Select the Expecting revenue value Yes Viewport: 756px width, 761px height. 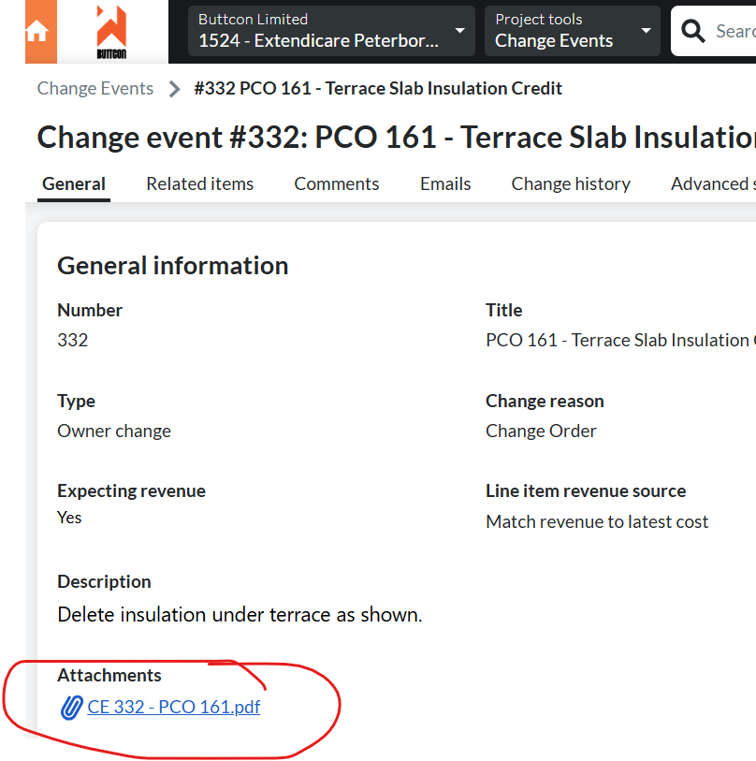click(69, 518)
